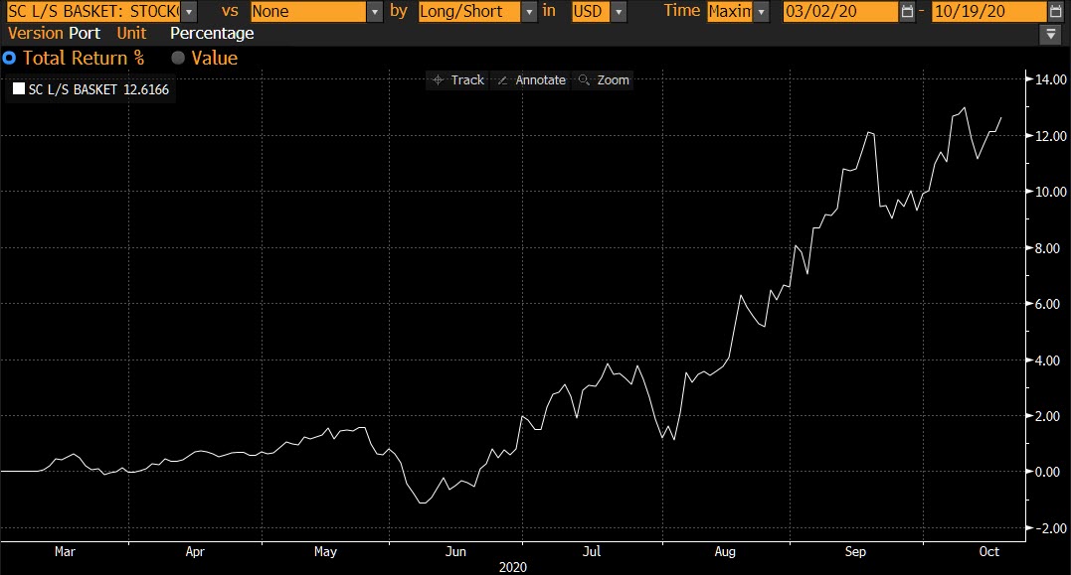Select the Value radio button
Viewport: 1071px width, 575px height.
pos(178,58)
